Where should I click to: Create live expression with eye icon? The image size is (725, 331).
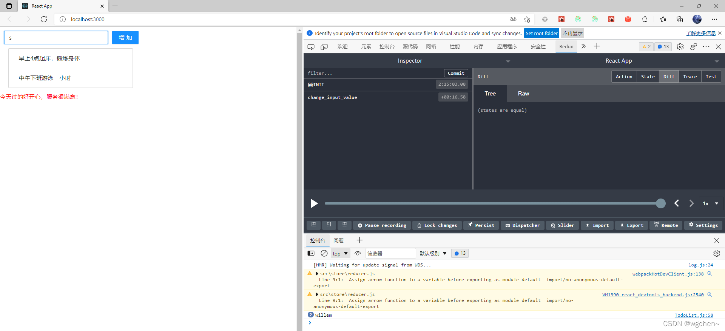[358, 253]
